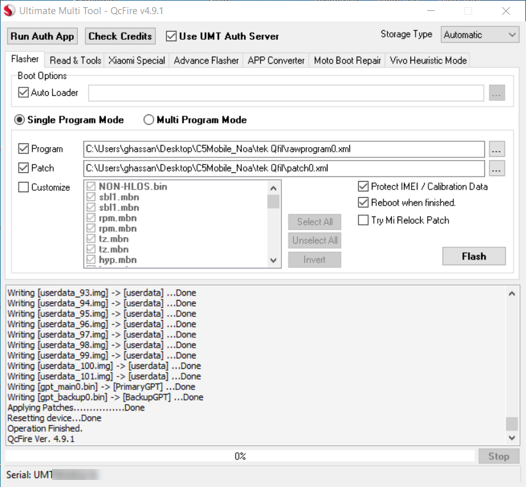Open the Storage Type dropdown

tap(480, 35)
